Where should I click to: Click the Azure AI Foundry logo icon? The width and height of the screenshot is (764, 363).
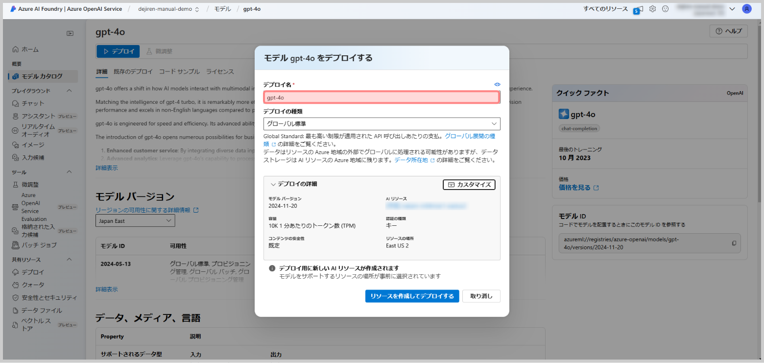[13, 9]
